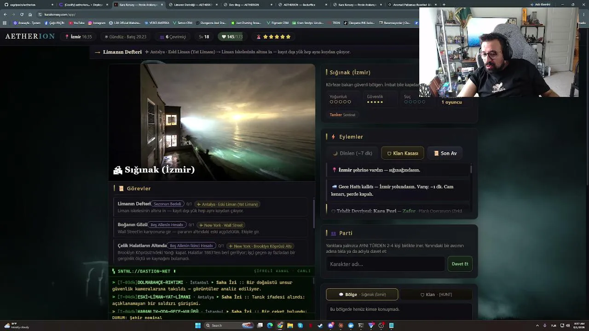The height and width of the screenshot is (331, 589).
Task: Open the Klan Kasası button
Action: tap(403, 153)
